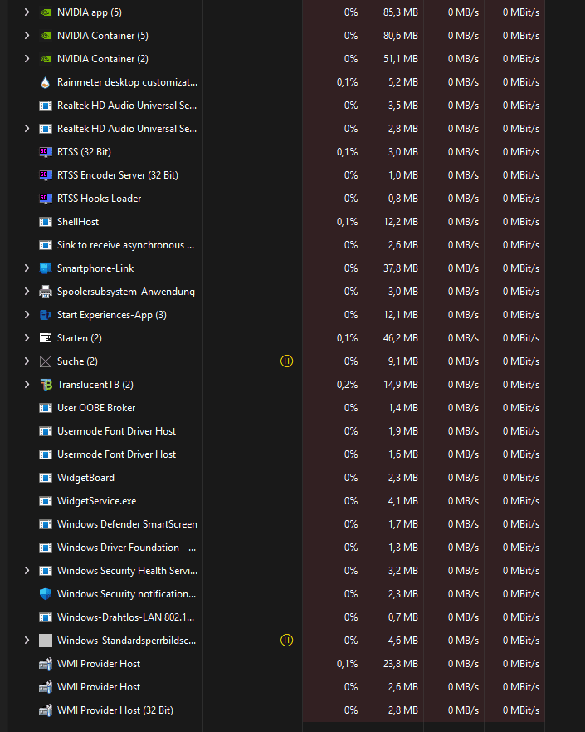Expand the Suche (2) group
The width and height of the screenshot is (585, 732).
pyautogui.click(x=27, y=361)
